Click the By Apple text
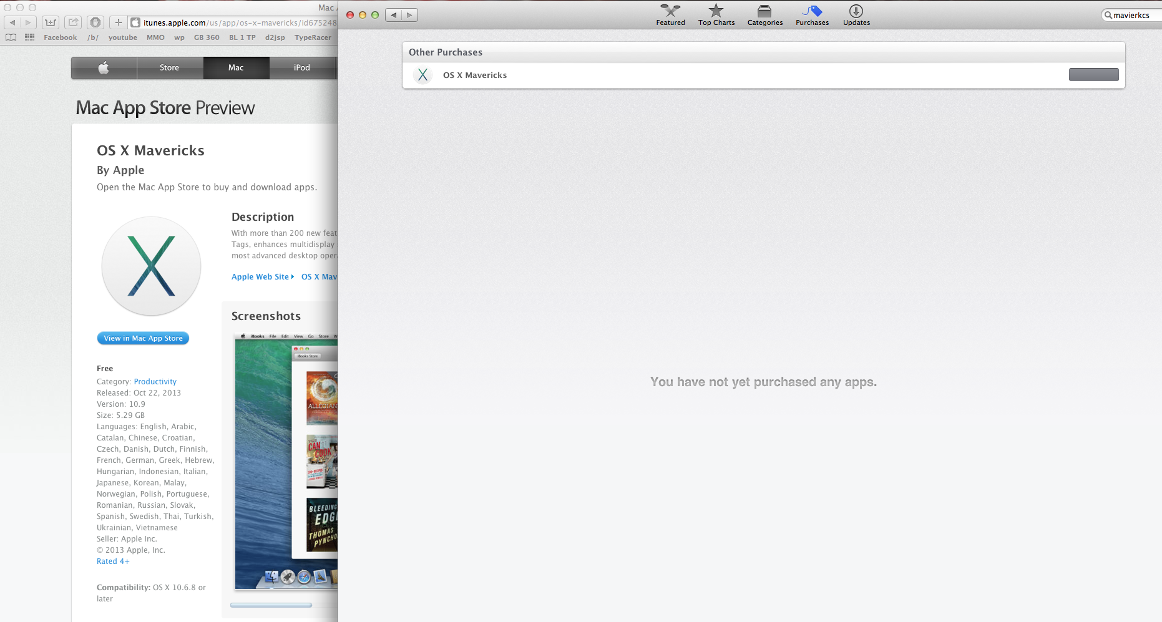 pos(120,170)
